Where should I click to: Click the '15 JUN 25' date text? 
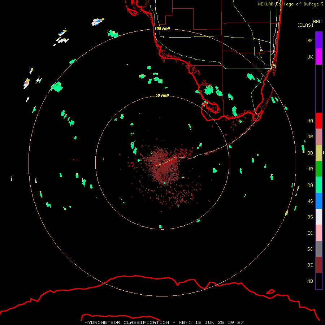pos(209,322)
